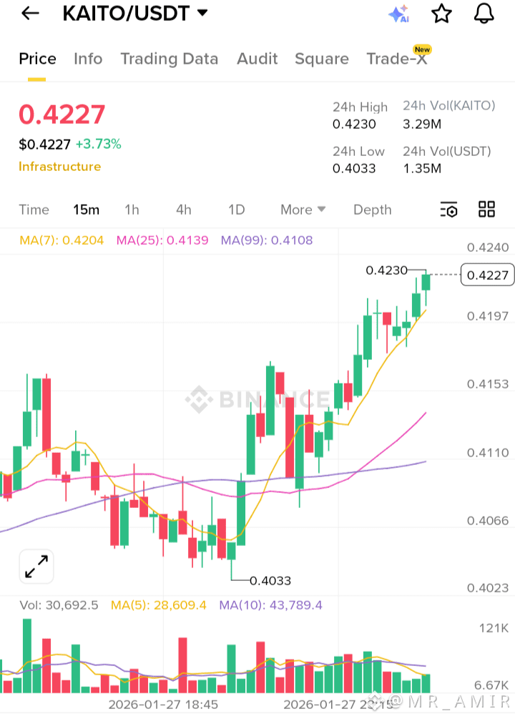Switch to the Price tab

[38, 59]
